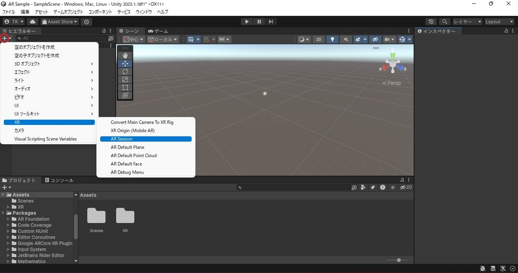Toggle scene lighting bulb button
Image resolution: width=518 pixels, height=273 pixels.
click(332, 39)
